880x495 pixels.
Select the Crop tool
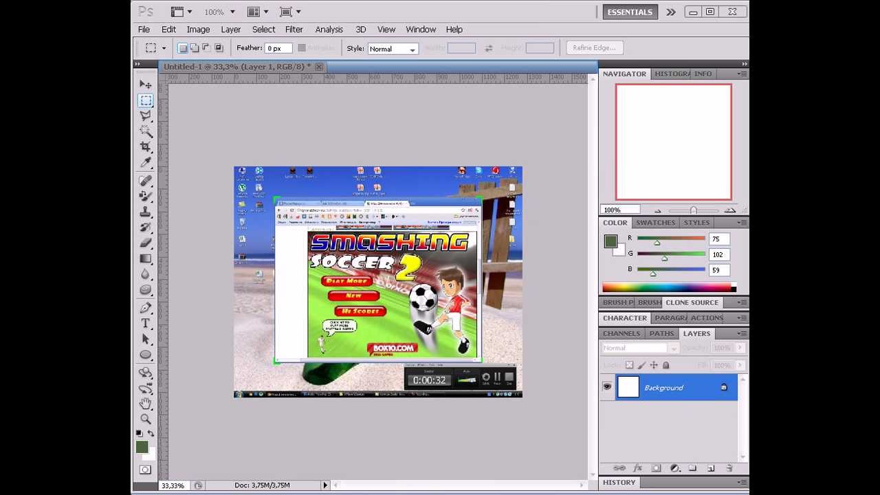point(146,146)
